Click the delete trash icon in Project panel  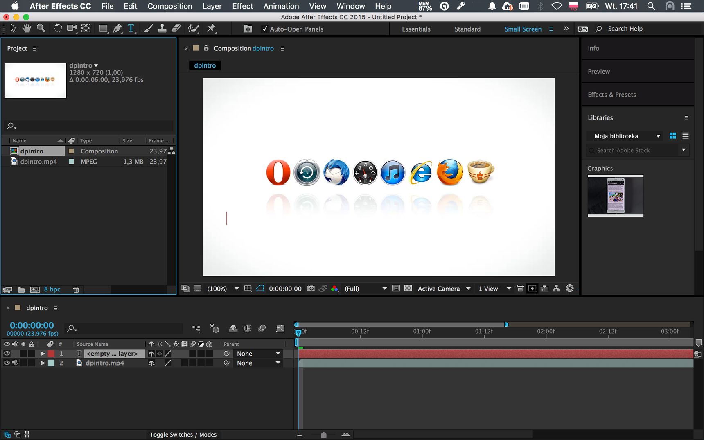point(76,289)
